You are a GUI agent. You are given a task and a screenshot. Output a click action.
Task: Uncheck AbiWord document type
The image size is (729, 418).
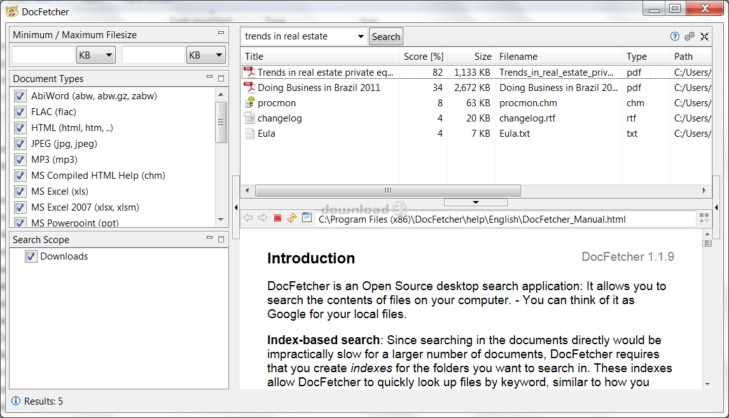pyautogui.click(x=20, y=96)
